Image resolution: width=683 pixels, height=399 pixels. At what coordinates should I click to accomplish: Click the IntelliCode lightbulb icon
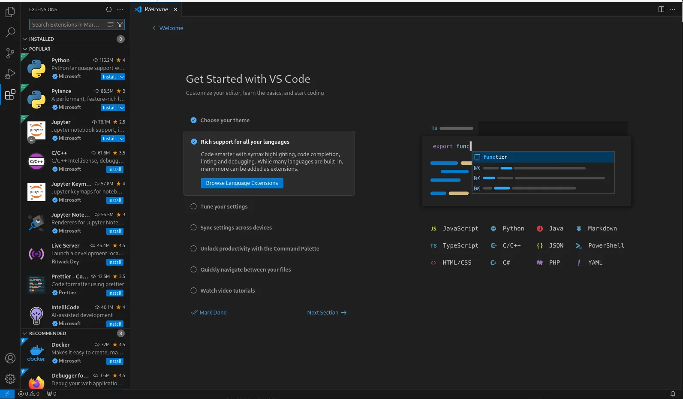(x=36, y=316)
